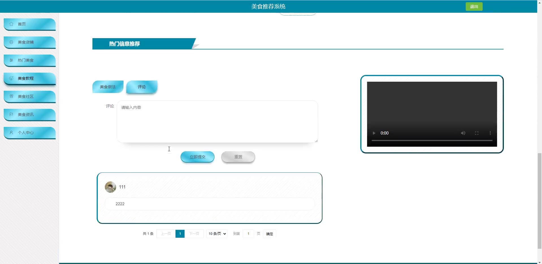Screen dimensions: 542x264
Task: Select page 1 in the pagination
Action: pyautogui.click(x=180, y=234)
